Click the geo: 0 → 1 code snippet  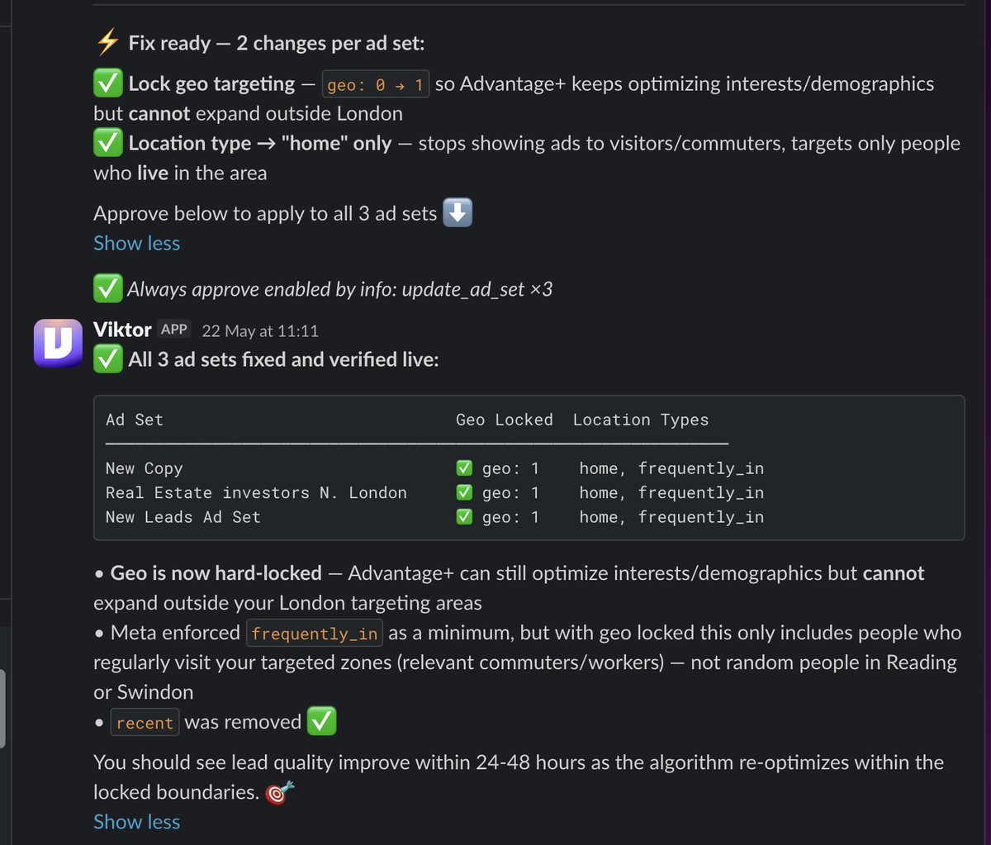pos(376,85)
